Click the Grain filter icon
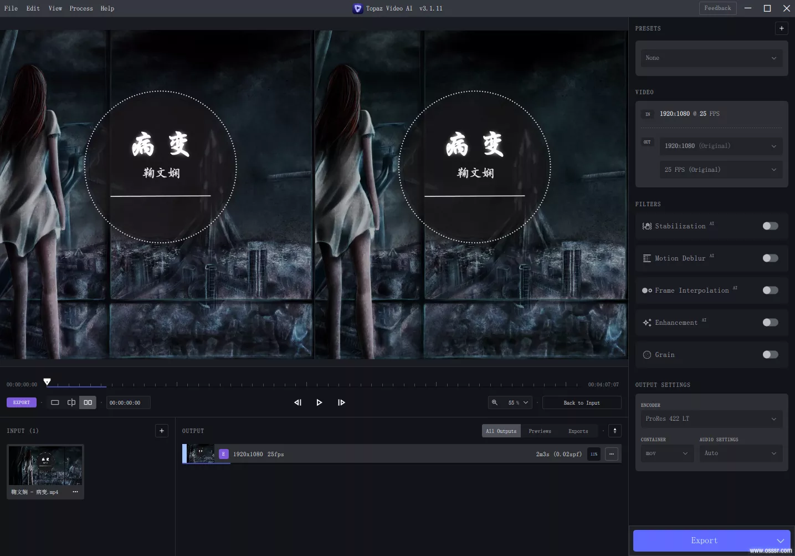 [x=647, y=355]
